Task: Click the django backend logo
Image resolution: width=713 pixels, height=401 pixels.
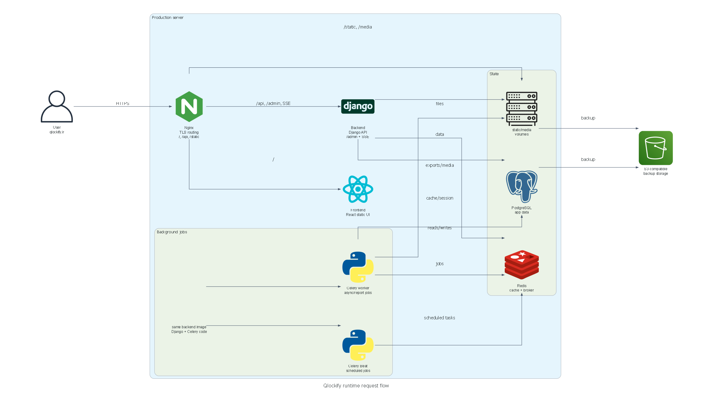Action: point(358,106)
